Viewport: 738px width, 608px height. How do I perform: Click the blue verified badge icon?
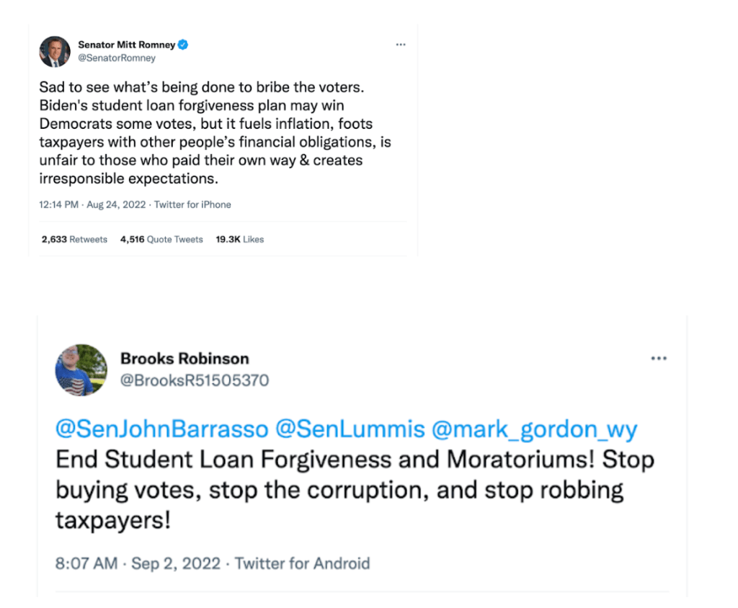coord(183,45)
